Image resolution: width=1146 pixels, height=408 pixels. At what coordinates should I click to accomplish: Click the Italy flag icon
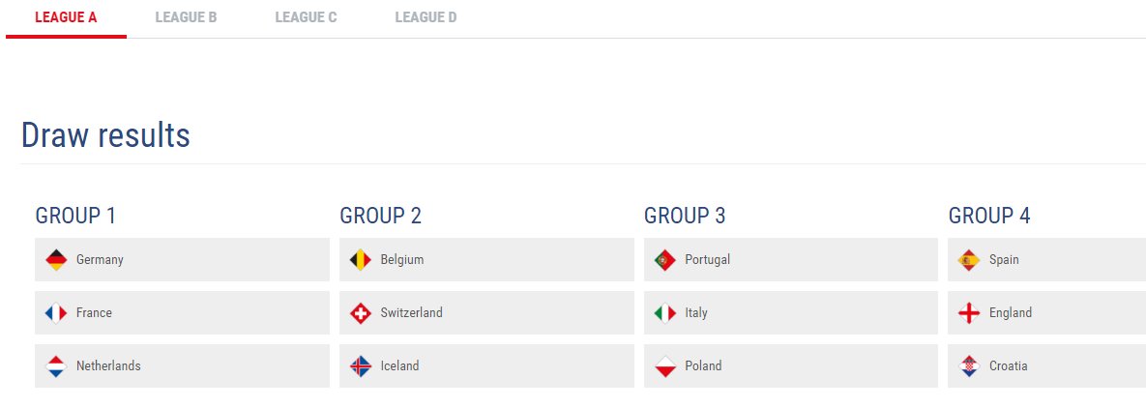[665, 313]
